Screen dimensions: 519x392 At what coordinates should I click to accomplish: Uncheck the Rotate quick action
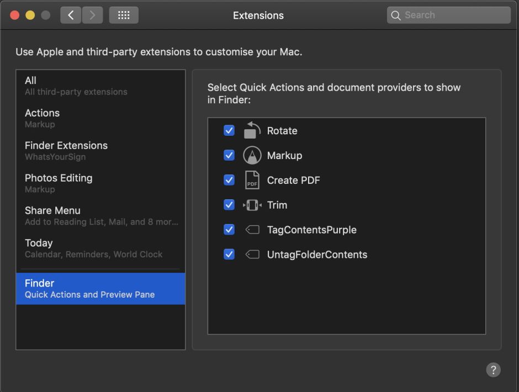pos(229,130)
